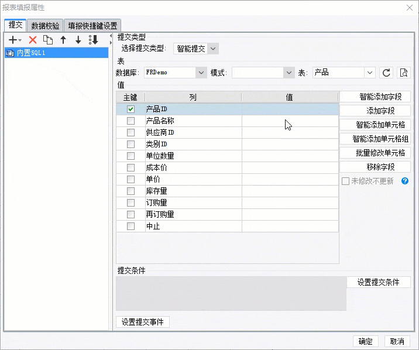Click the value cell for 产品ID
Viewport: 419px width, 350px height.
coord(290,109)
